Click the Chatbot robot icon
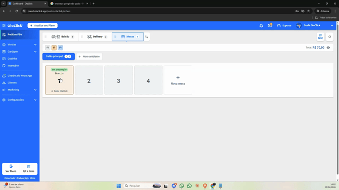This screenshot has width=339, height=190. [x=4, y=76]
